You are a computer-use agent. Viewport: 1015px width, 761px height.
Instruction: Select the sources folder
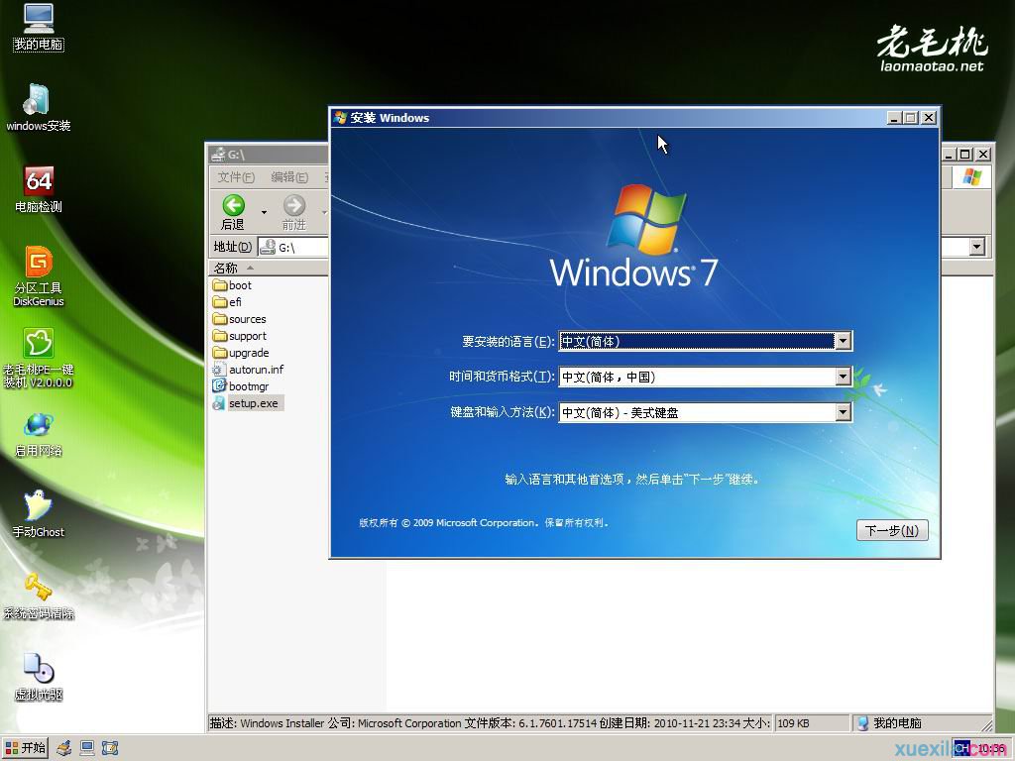point(247,319)
